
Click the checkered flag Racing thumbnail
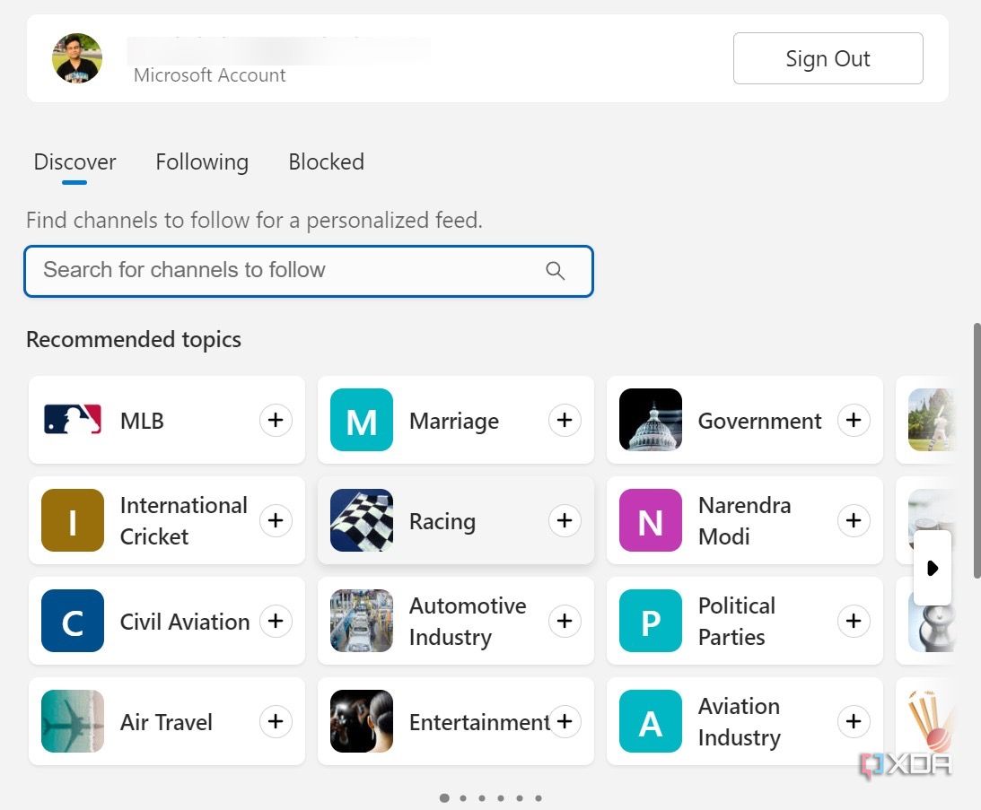[x=362, y=520]
